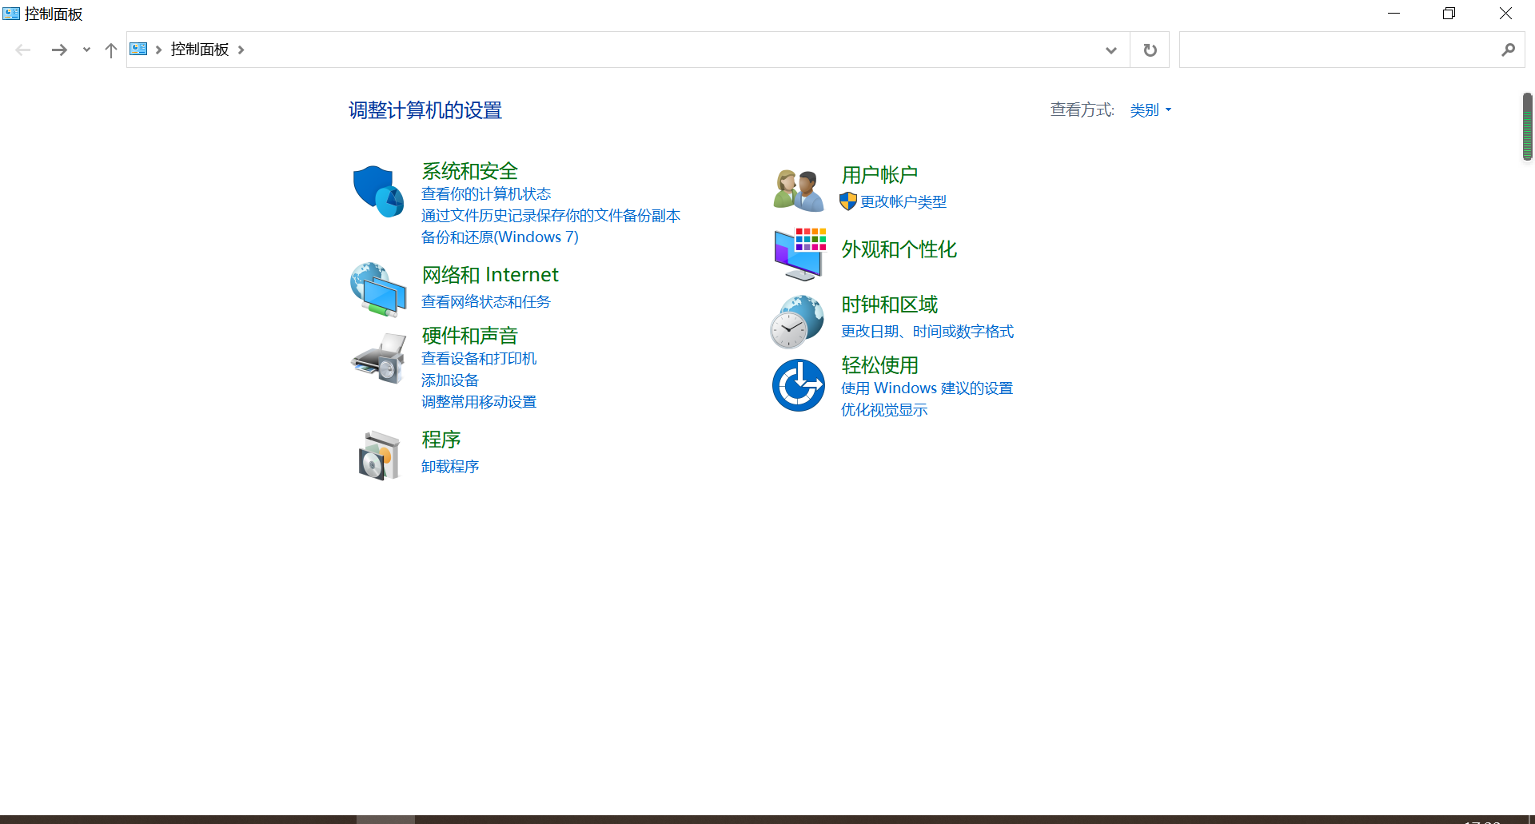Click the System and Security shield icon

[x=378, y=191]
